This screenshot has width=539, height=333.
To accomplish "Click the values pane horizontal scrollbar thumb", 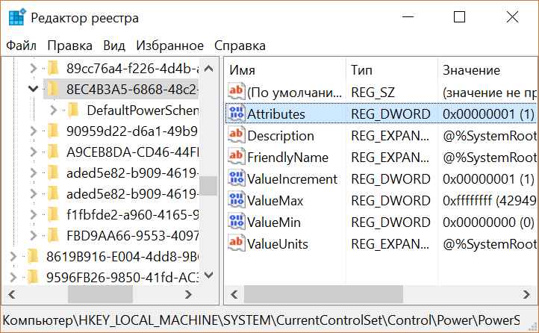I will (323, 294).
